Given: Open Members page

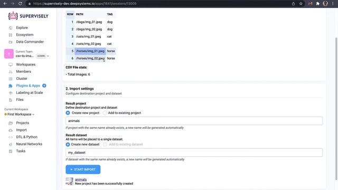Looking at the screenshot, I should coord(23,72).
